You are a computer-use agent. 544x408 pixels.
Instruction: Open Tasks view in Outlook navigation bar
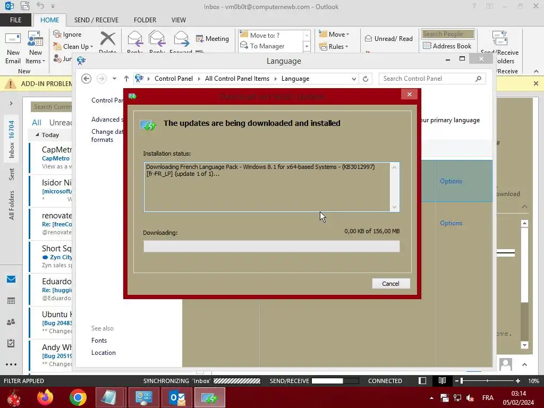[x=11, y=343]
